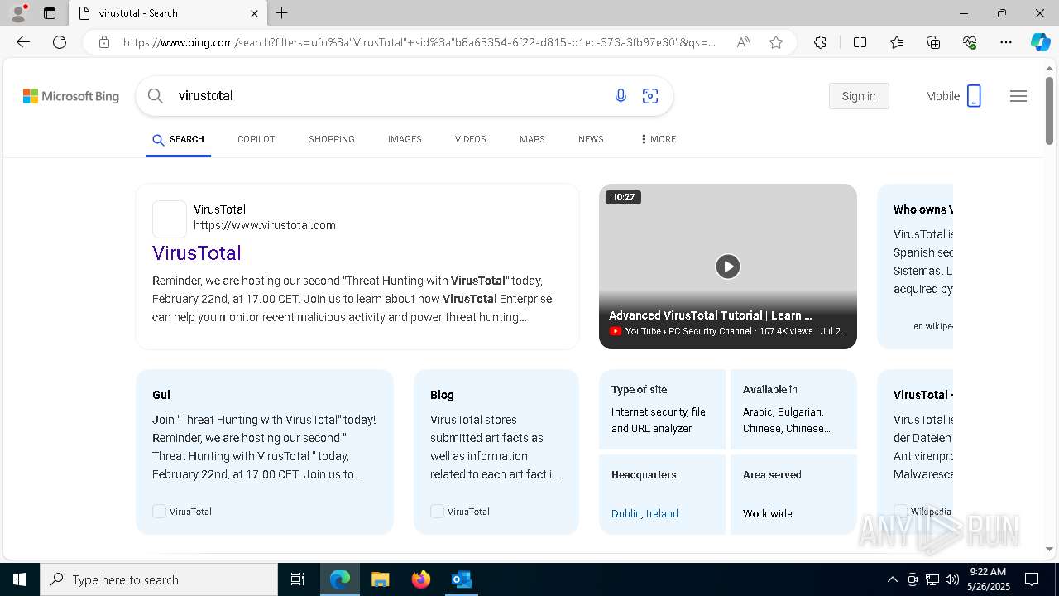Switch to the COPILOT tab
1059x596 pixels.
coord(256,139)
